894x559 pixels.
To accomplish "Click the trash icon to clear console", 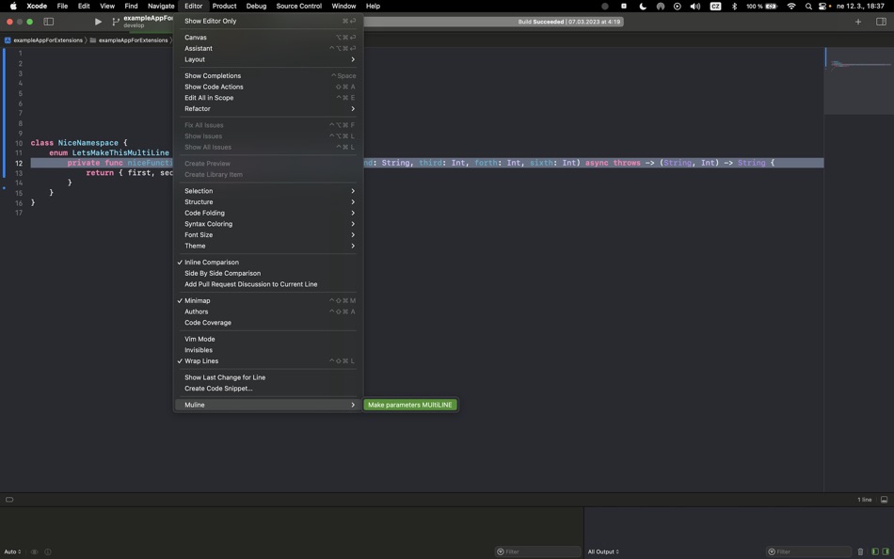I will point(860,551).
